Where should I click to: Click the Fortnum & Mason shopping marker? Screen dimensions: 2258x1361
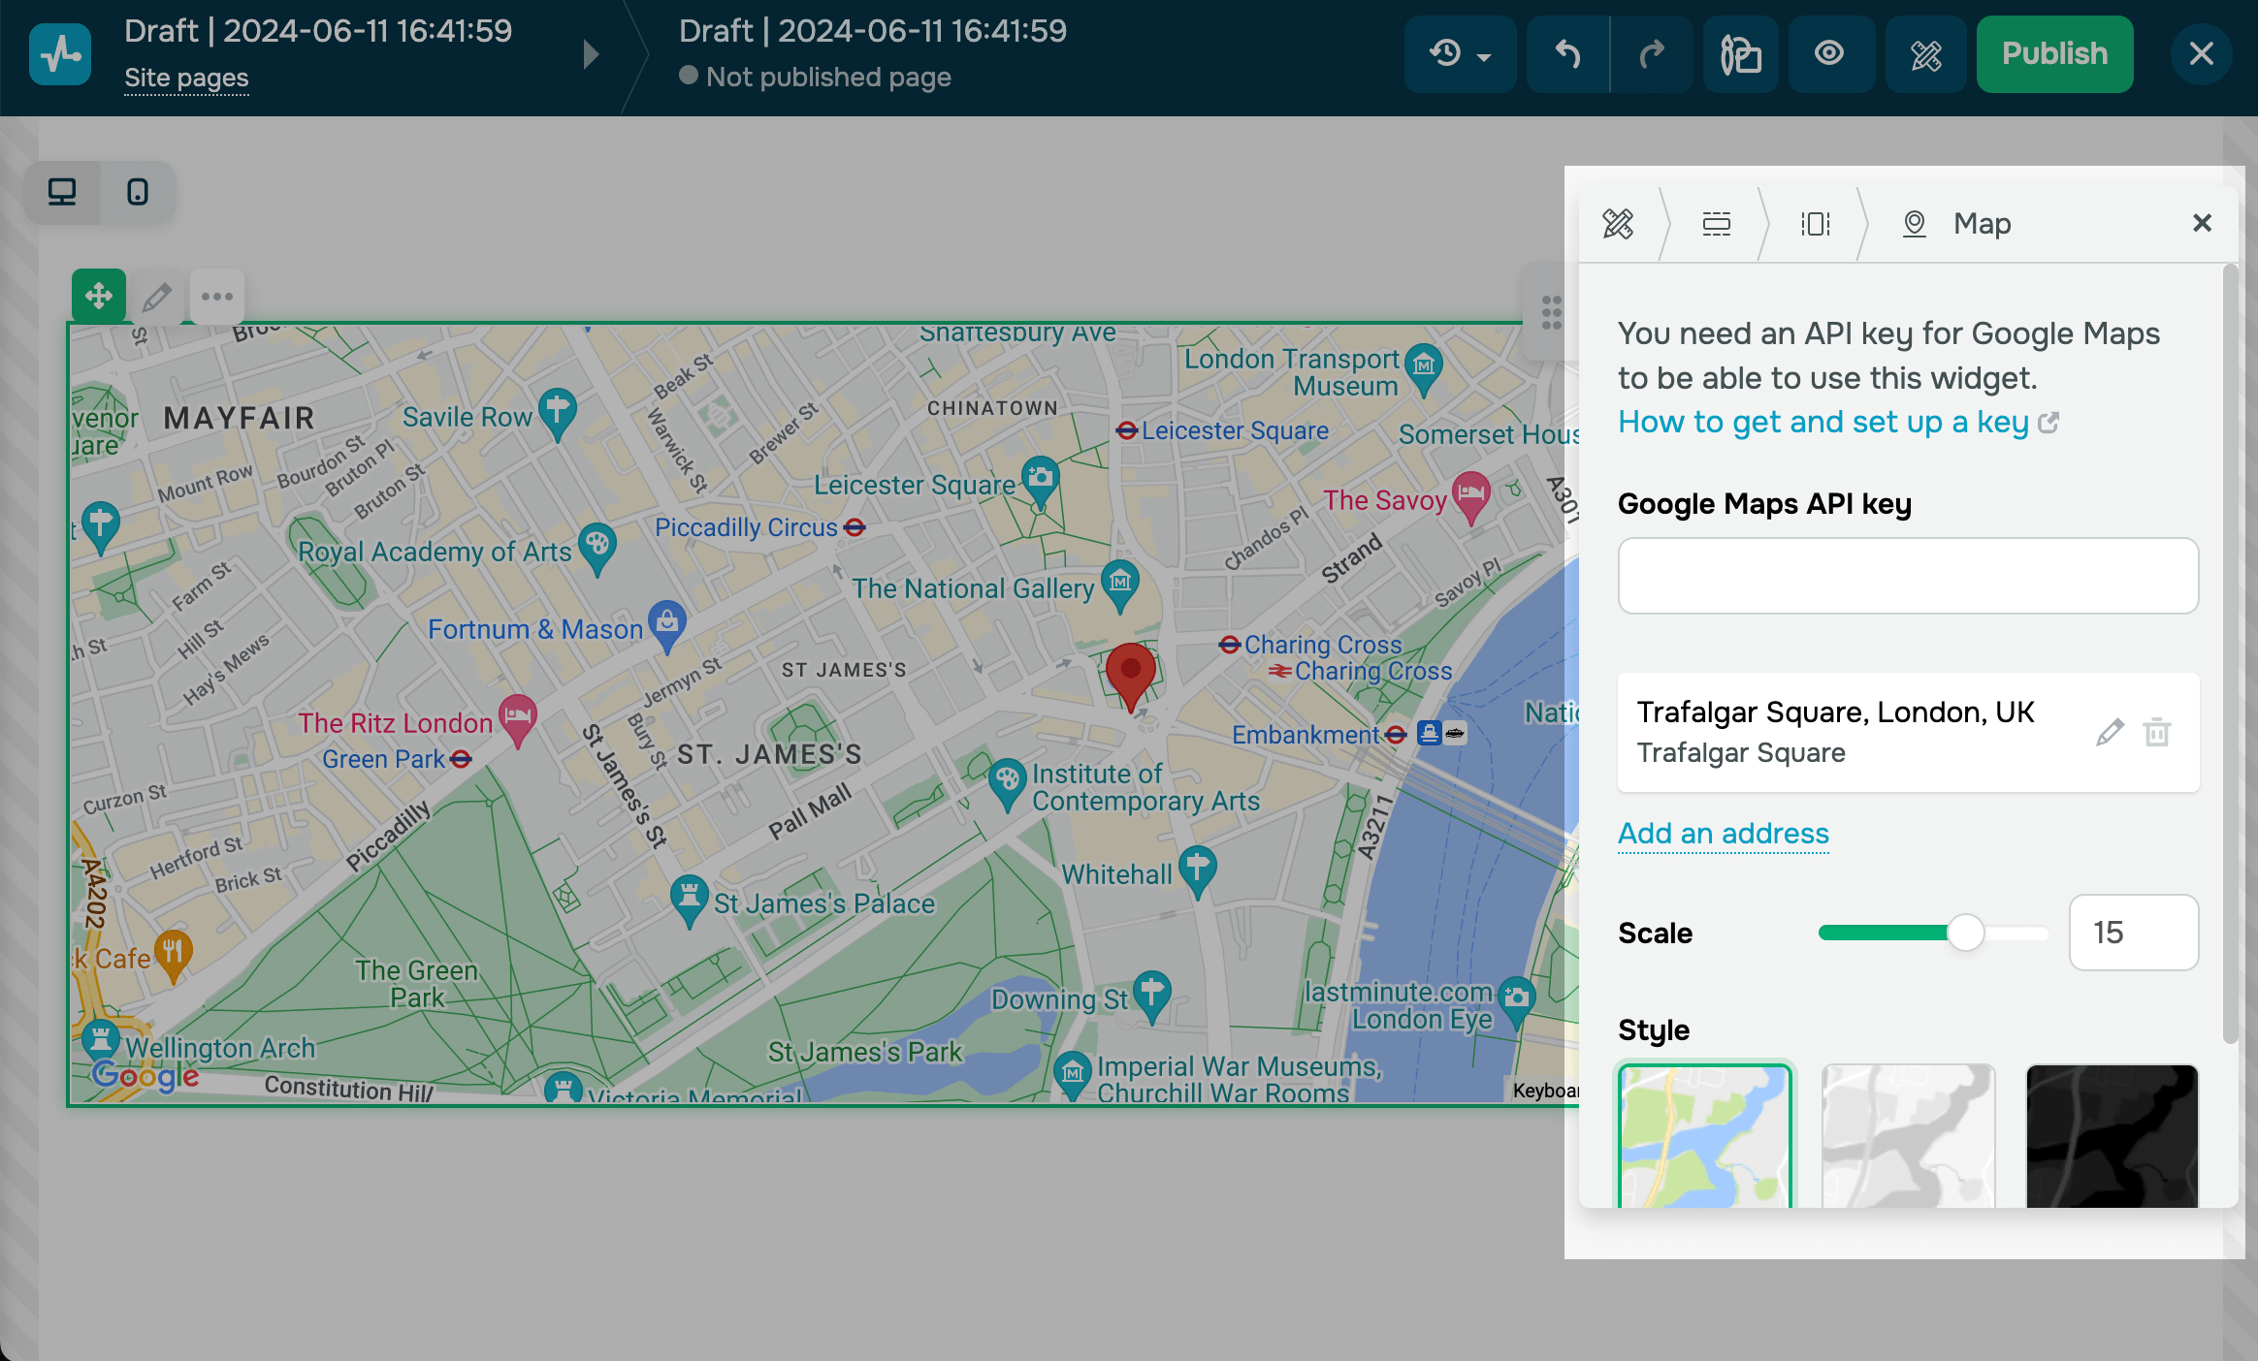point(667,626)
